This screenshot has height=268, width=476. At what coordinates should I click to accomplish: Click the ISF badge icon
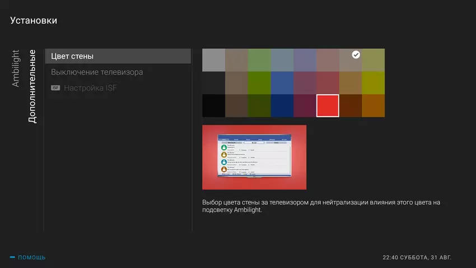tap(55, 88)
